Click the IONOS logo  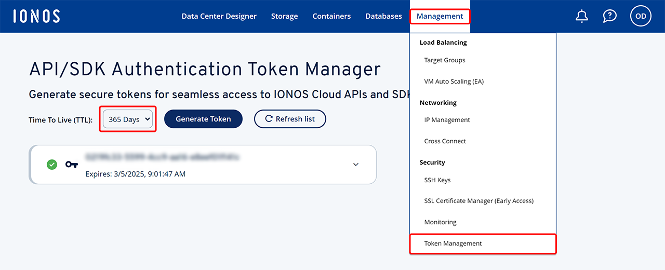coord(36,16)
